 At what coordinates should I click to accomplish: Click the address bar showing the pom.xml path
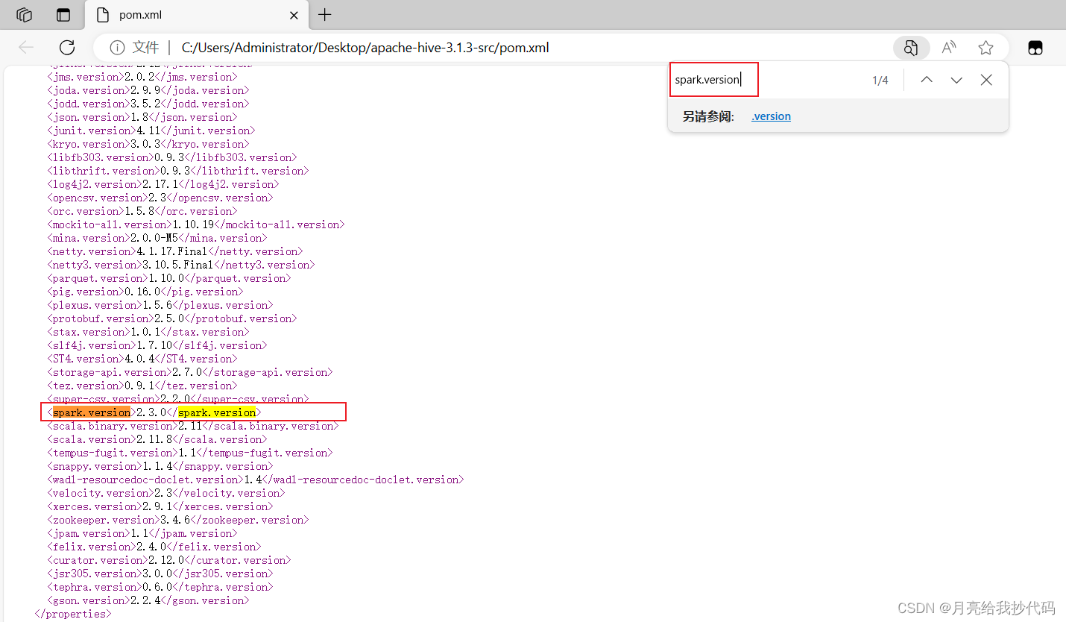(x=365, y=48)
